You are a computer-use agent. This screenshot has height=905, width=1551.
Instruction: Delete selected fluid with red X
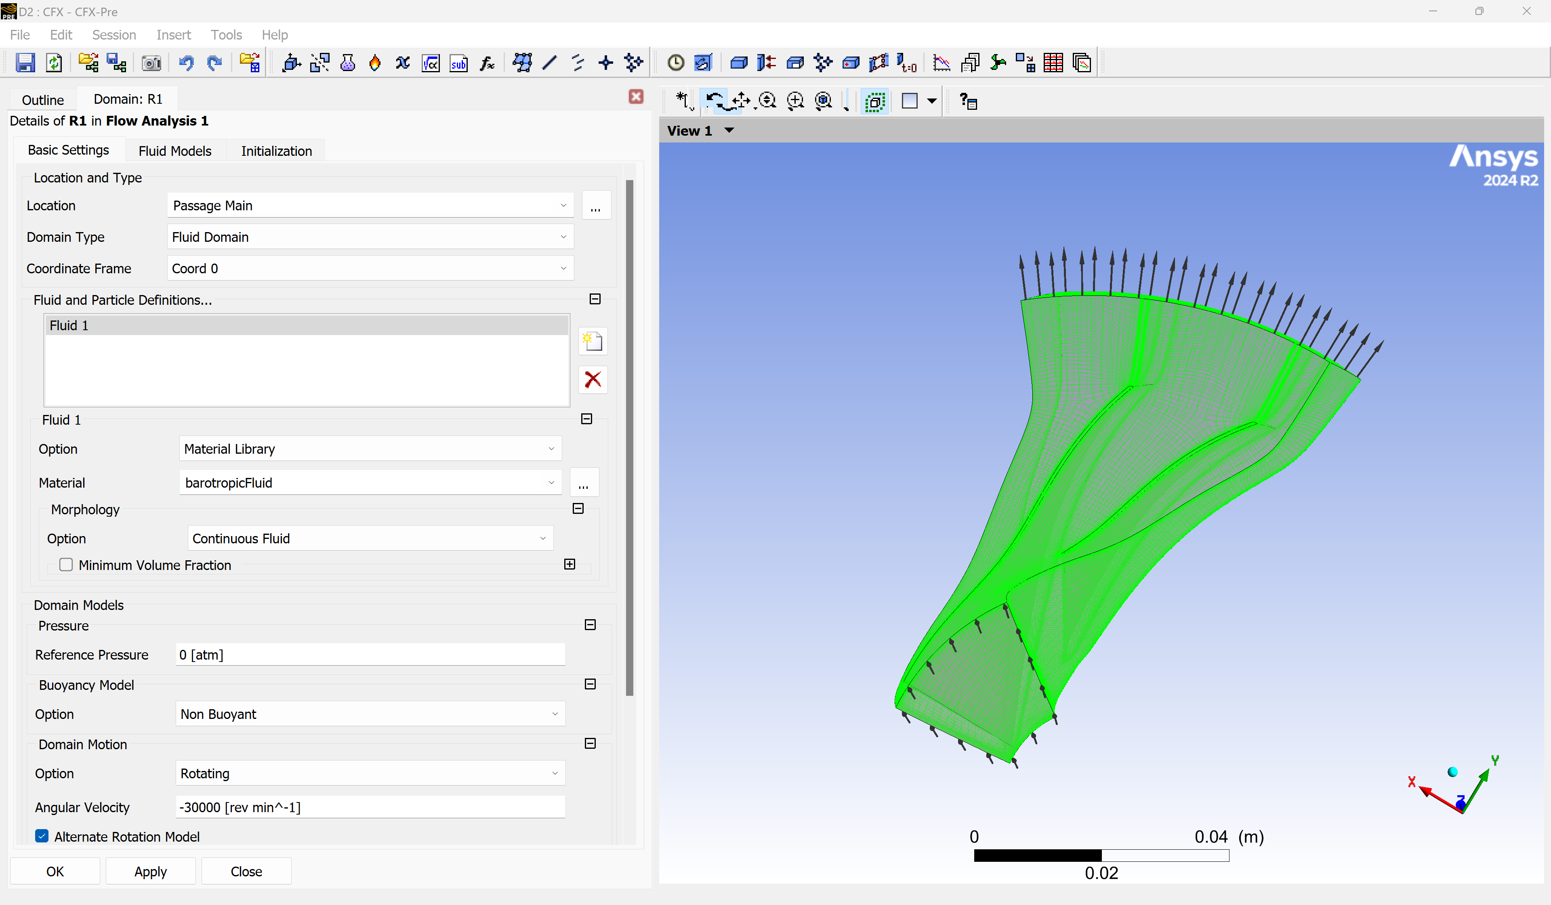pos(593,379)
